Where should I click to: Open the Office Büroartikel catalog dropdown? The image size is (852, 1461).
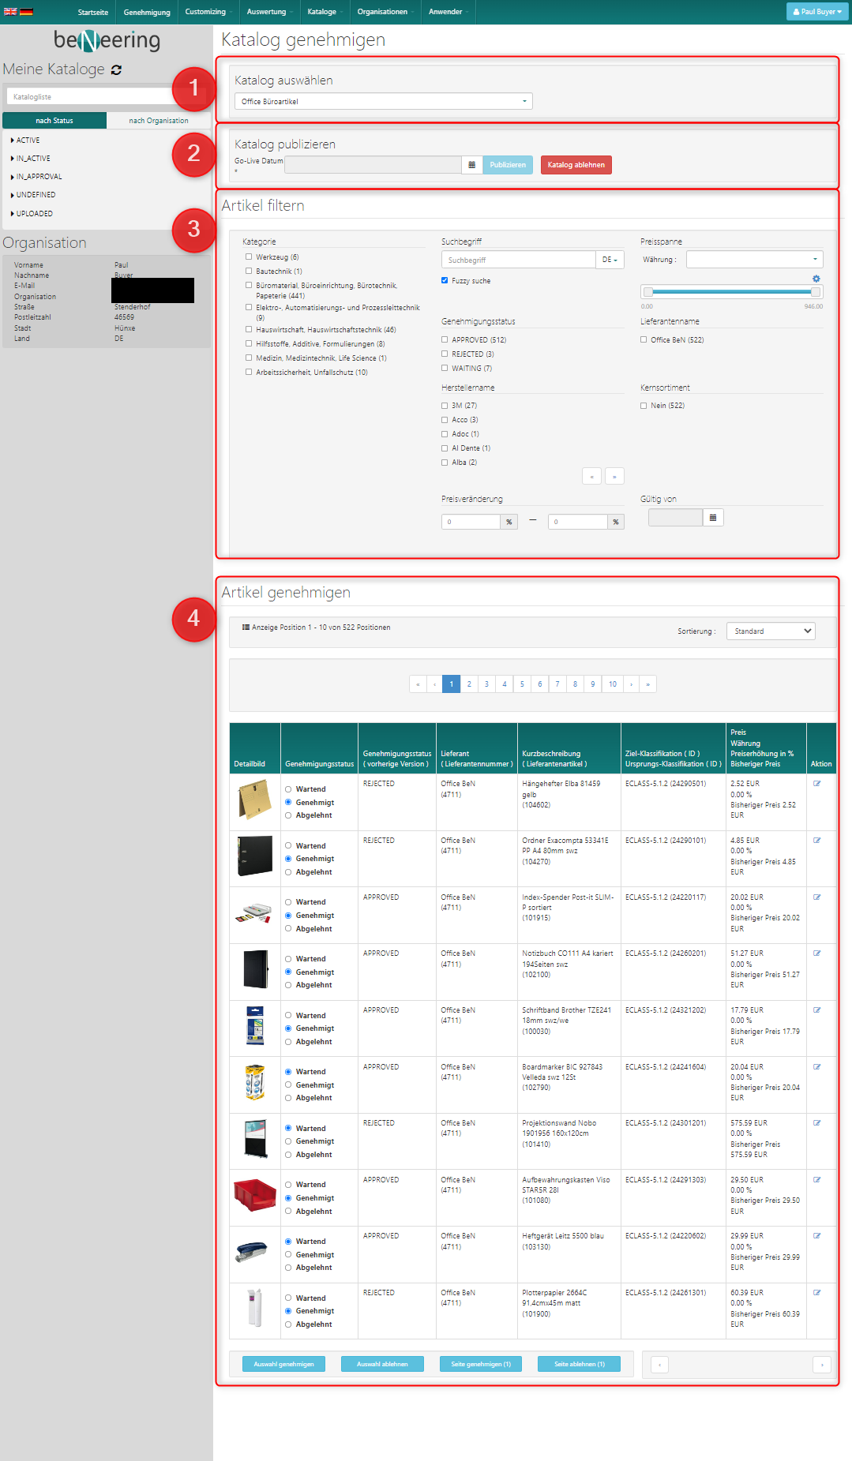(383, 102)
